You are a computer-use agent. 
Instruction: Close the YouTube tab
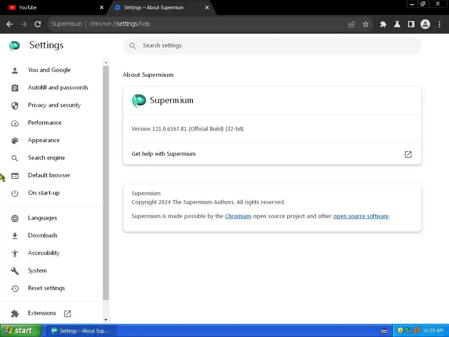coord(102,7)
